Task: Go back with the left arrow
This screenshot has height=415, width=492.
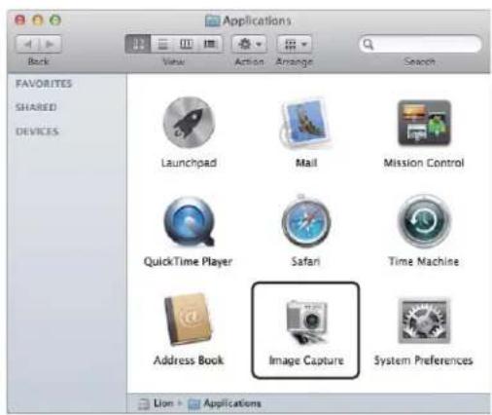Action: pyautogui.click(x=27, y=44)
